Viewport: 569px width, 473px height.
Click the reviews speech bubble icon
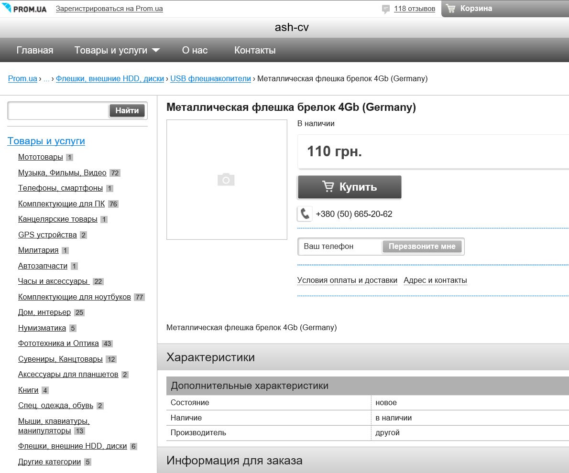coord(386,9)
